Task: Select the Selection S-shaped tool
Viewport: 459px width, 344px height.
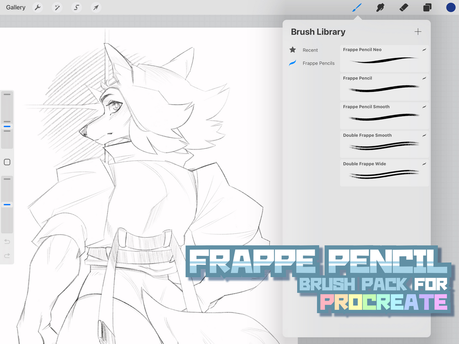Action: [76, 7]
